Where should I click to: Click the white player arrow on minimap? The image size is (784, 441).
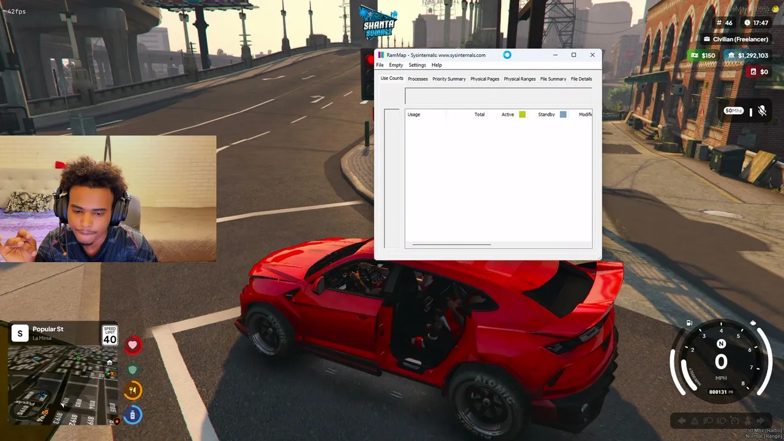(64, 404)
